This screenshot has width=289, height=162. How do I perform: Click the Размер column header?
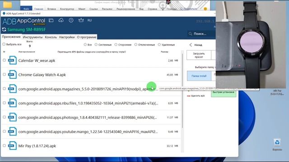164,52
